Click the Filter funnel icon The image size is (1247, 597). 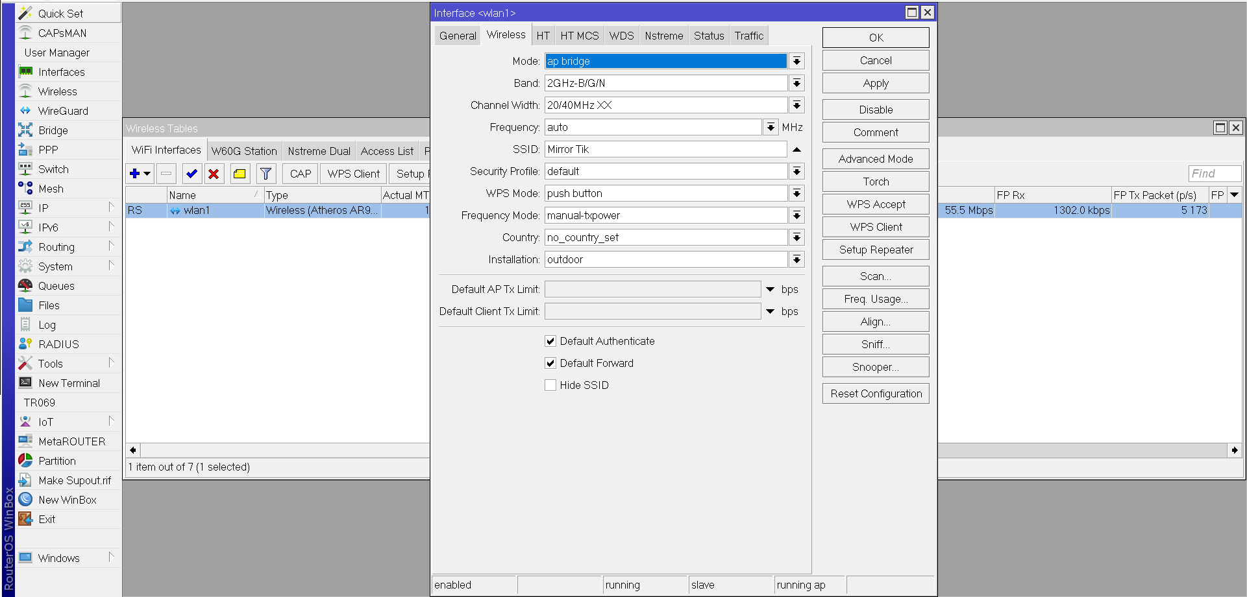coord(265,174)
